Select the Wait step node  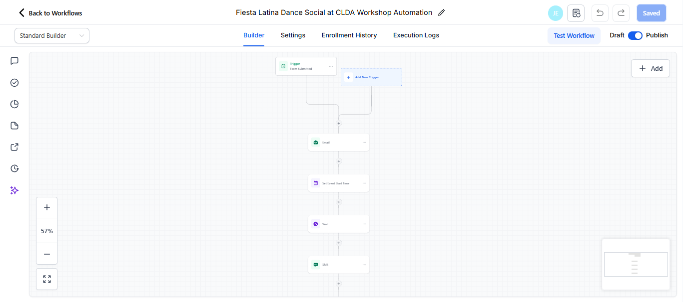coord(335,224)
